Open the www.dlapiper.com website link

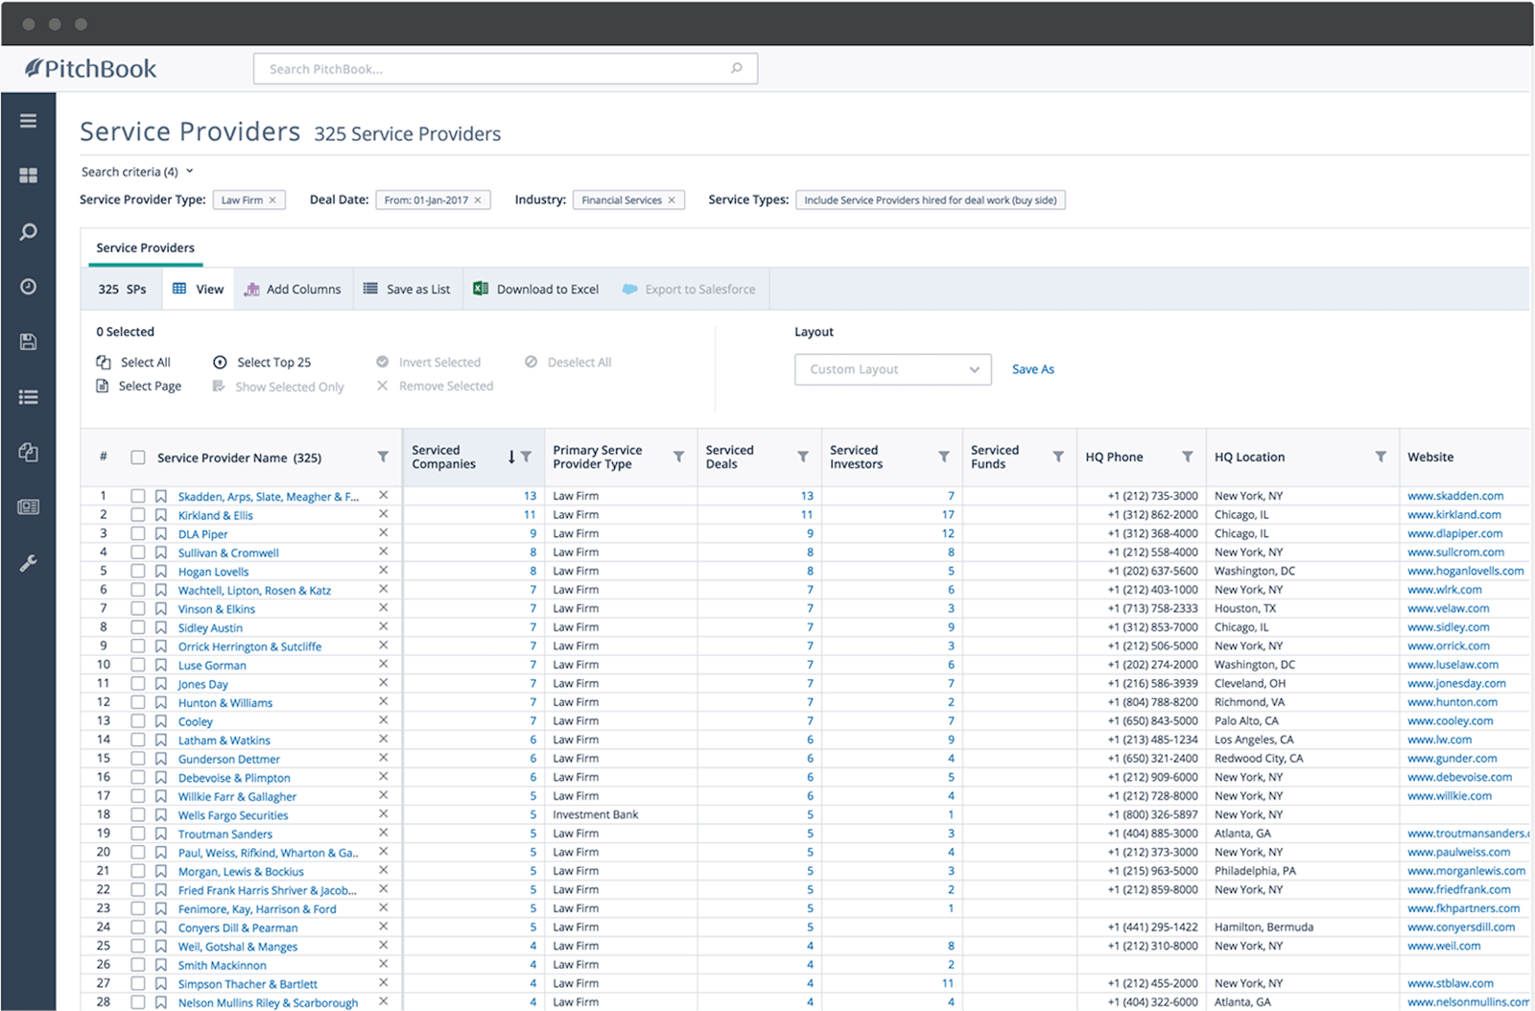click(x=1455, y=533)
